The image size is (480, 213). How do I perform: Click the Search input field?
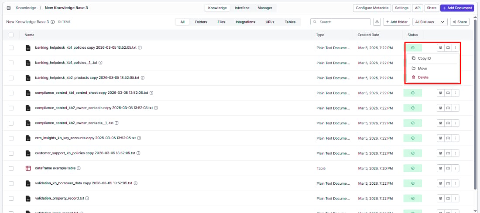(x=340, y=22)
